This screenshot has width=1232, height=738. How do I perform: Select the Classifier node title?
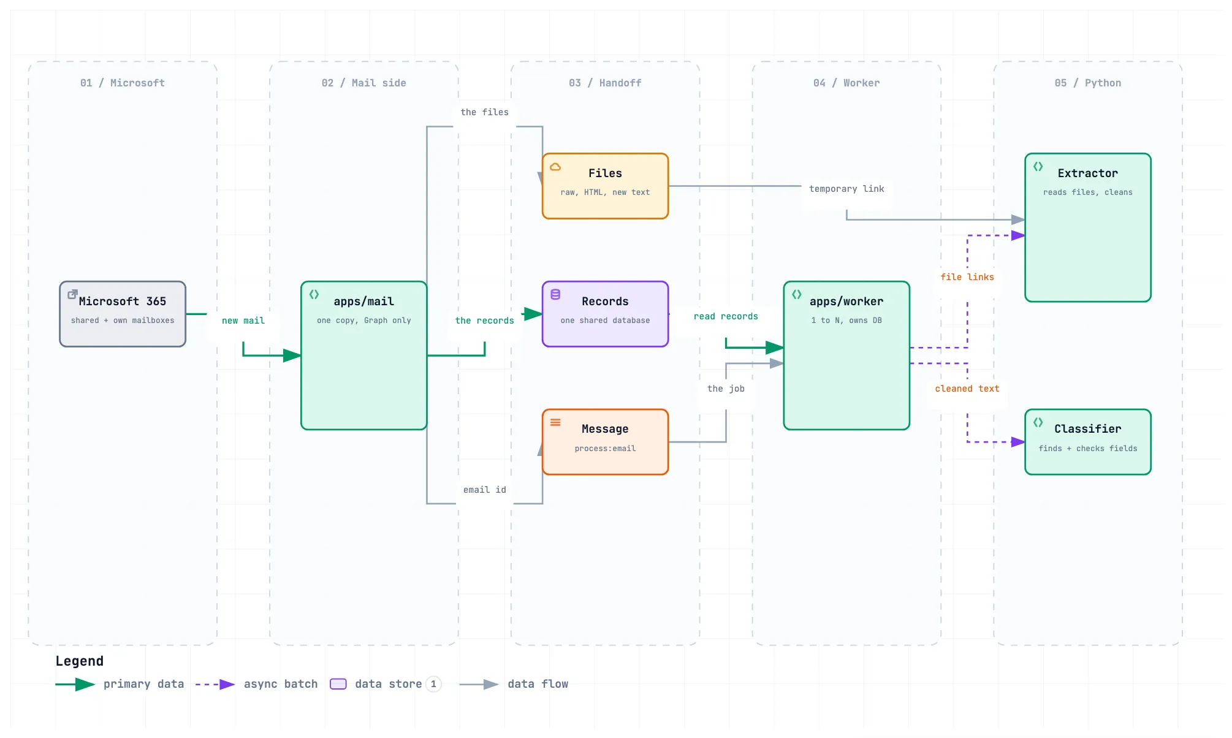[x=1088, y=429]
